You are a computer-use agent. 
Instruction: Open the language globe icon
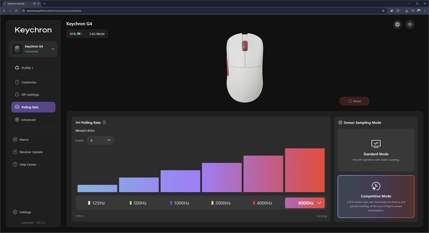point(397,24)
